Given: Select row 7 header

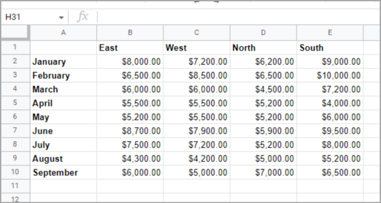Looking at the screenshot, I should 15,131.
